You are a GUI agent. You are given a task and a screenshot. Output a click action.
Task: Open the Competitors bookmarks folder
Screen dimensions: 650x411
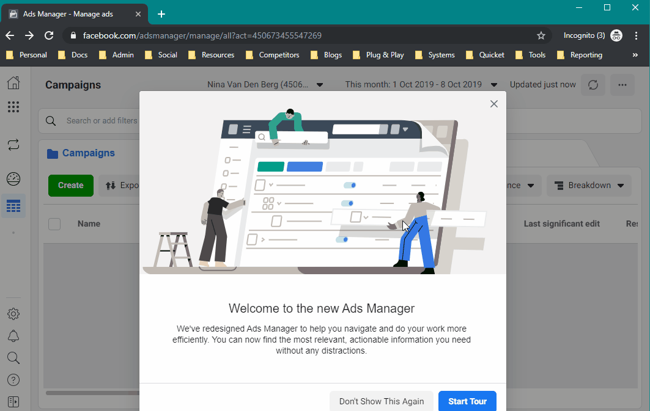click(x=272, y=55)
